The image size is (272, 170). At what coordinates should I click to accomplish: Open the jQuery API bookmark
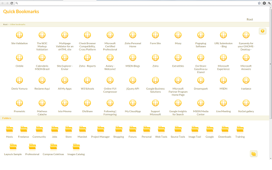click(133, 83)
